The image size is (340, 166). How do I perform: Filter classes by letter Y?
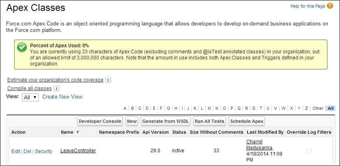[x=299, y=108]
